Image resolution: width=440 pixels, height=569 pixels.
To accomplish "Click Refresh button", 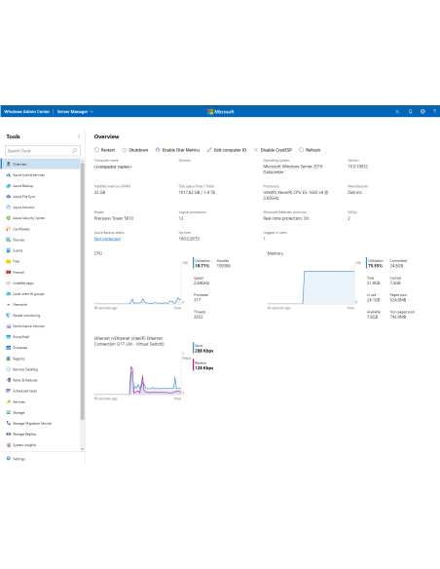I will (310, 150).
